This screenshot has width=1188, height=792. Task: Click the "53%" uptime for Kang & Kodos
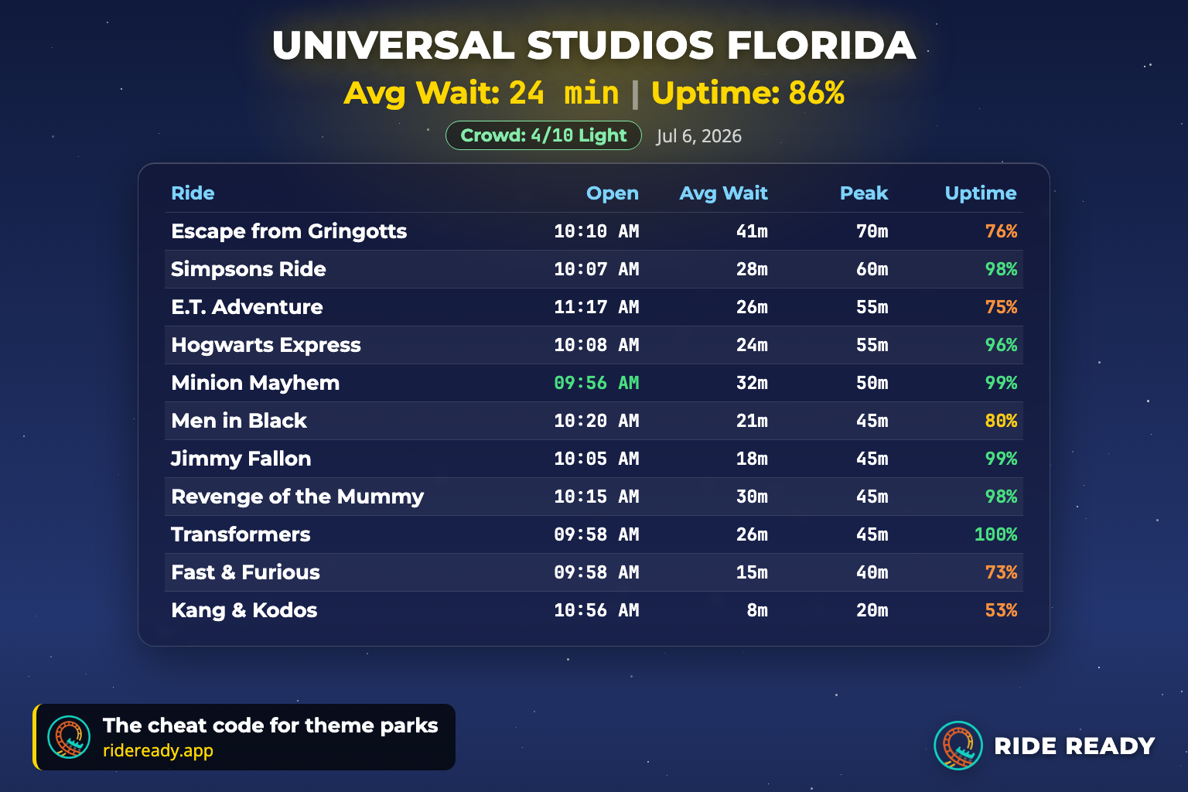click(x=1001, y=610)
